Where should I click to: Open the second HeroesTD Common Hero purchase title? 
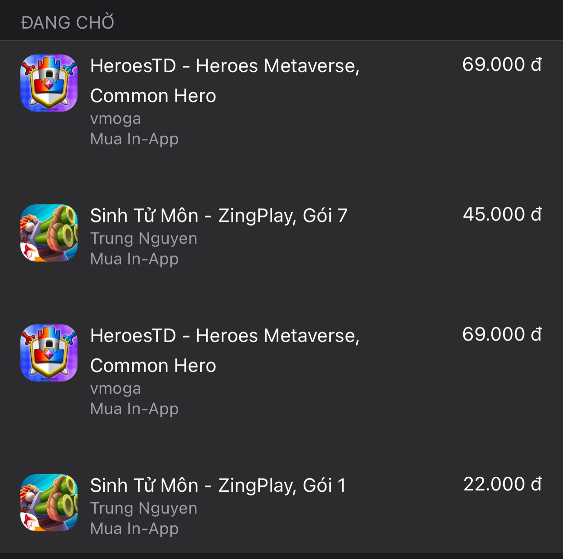(224, 350)
